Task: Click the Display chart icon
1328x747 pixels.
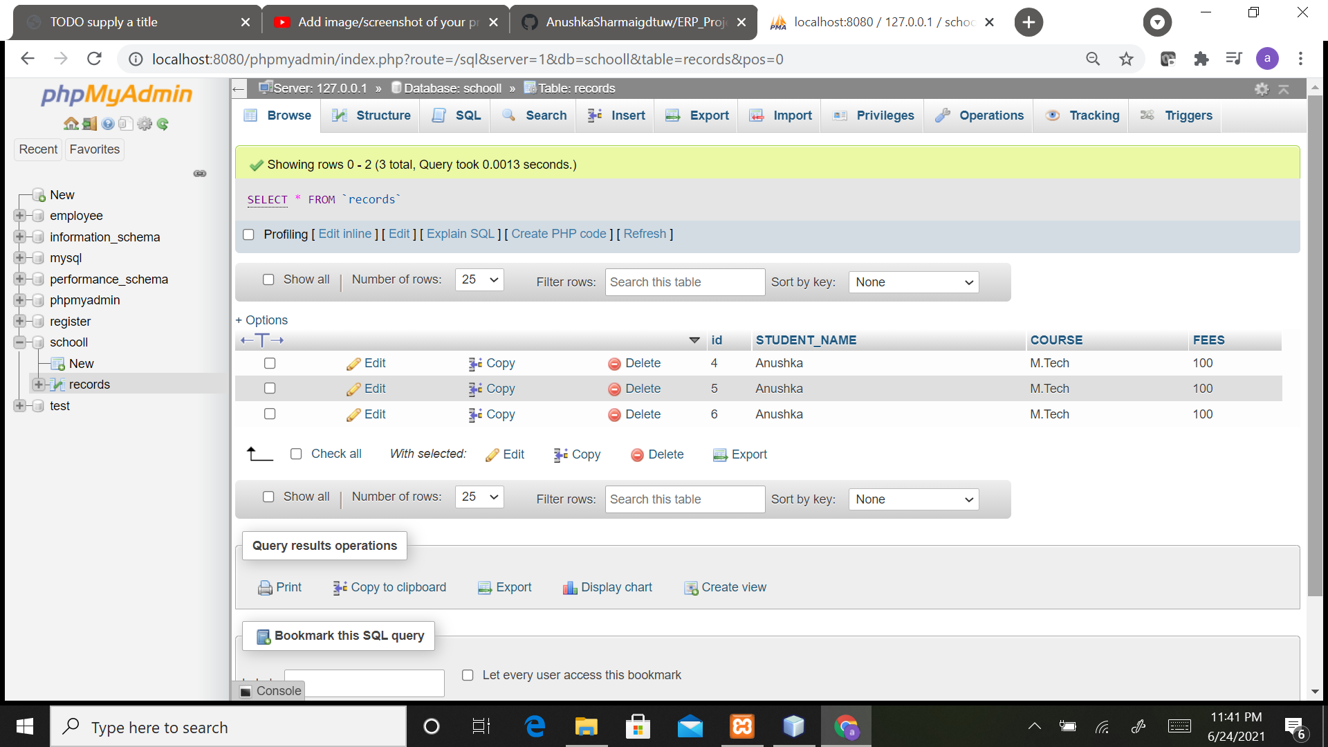Action: (x=570, y=588)
